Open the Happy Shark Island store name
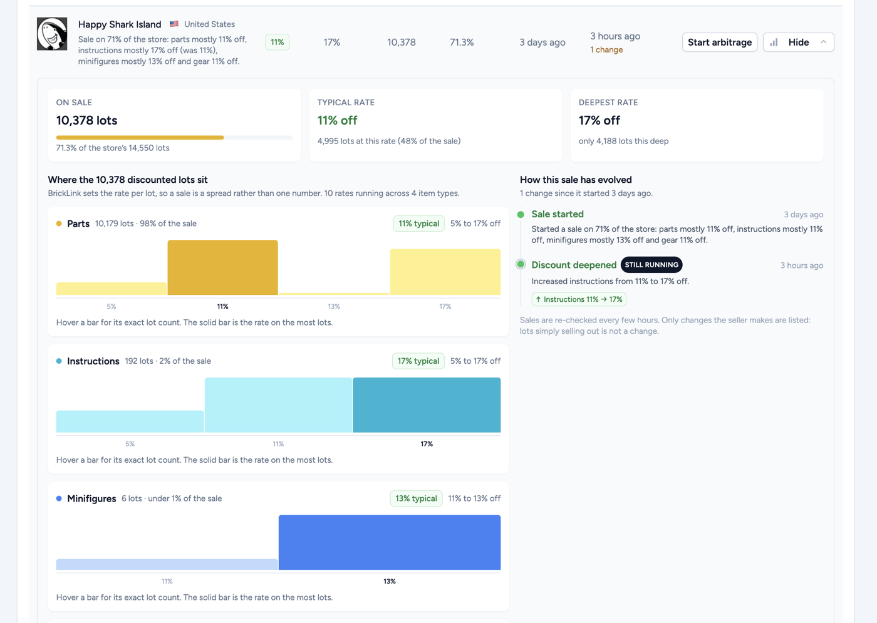 pos(120,24)
